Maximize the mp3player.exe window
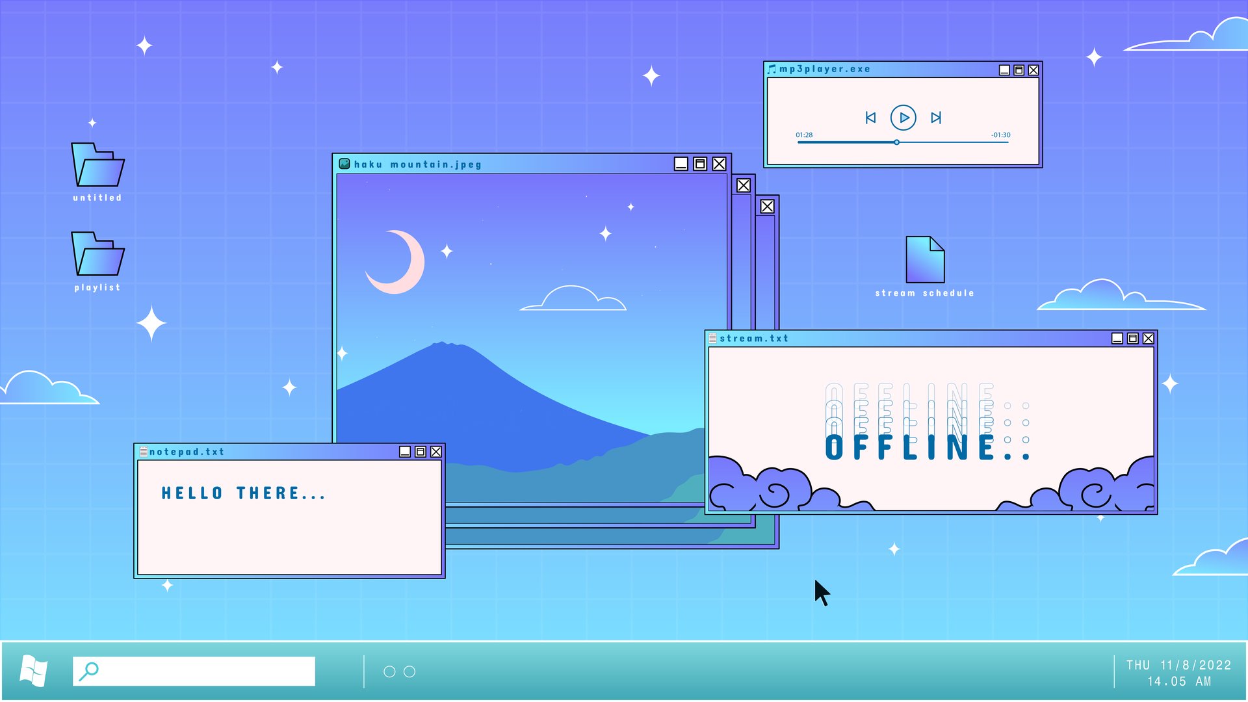The height and width of the screenshot is (702, 1248). (1019, 70)
